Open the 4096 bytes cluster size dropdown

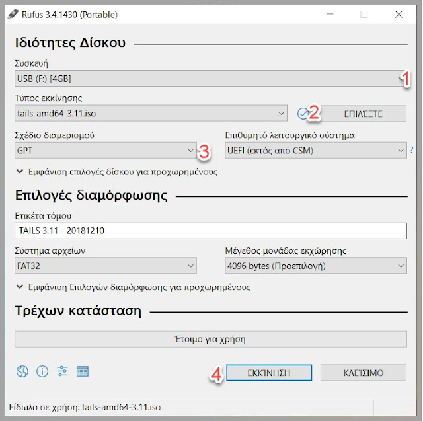[316, 266]
